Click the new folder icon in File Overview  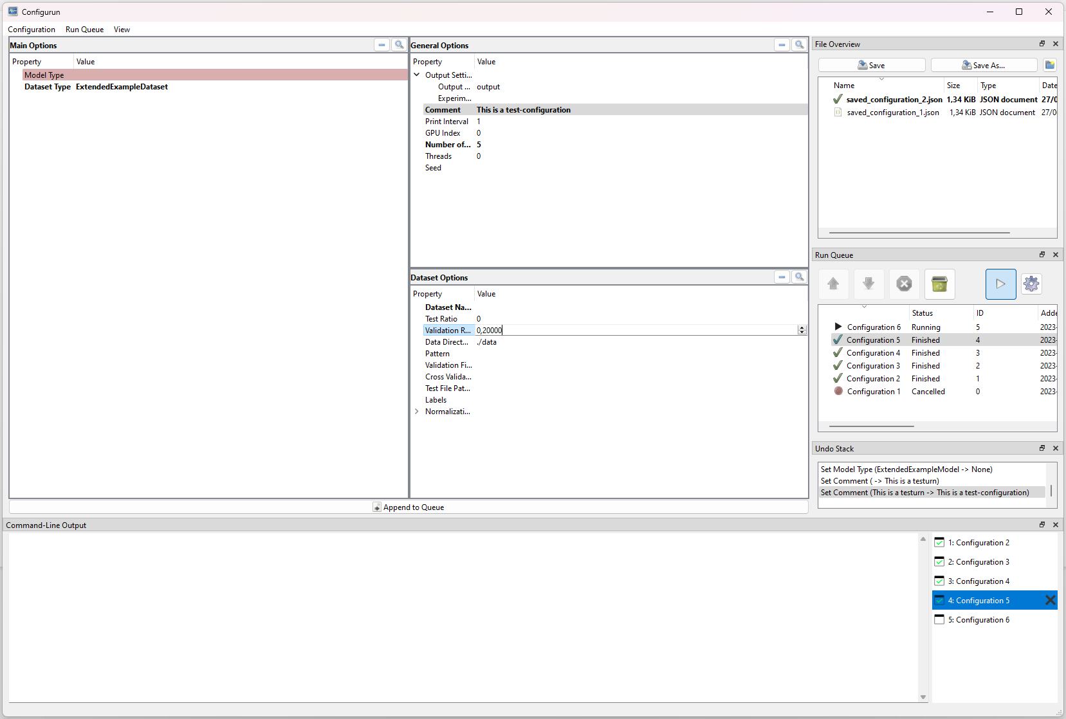1049,65
